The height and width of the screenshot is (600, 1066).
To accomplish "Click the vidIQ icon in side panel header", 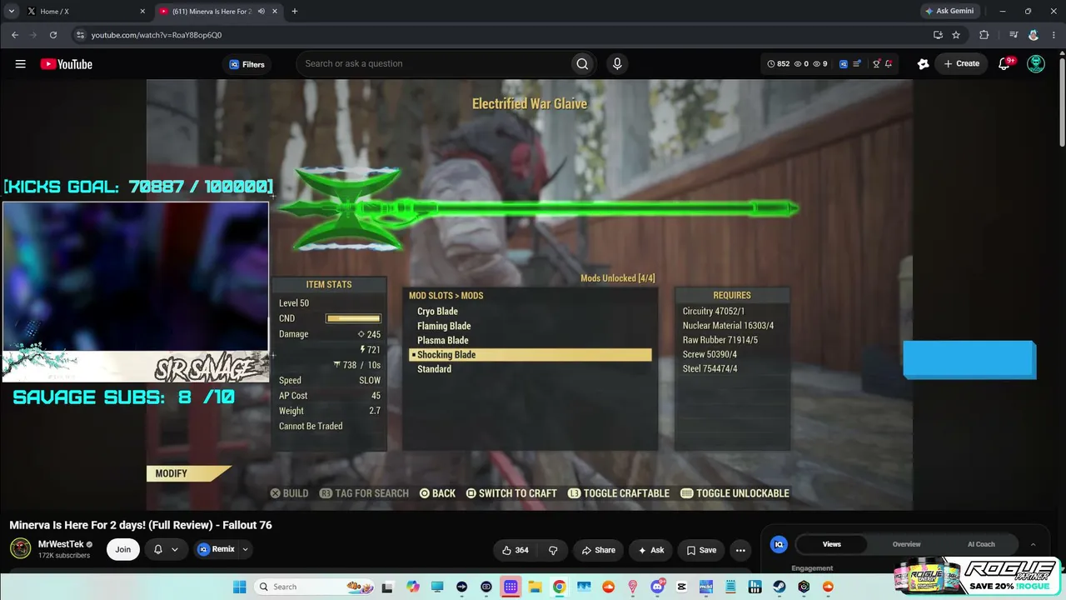I will [780, 544].
